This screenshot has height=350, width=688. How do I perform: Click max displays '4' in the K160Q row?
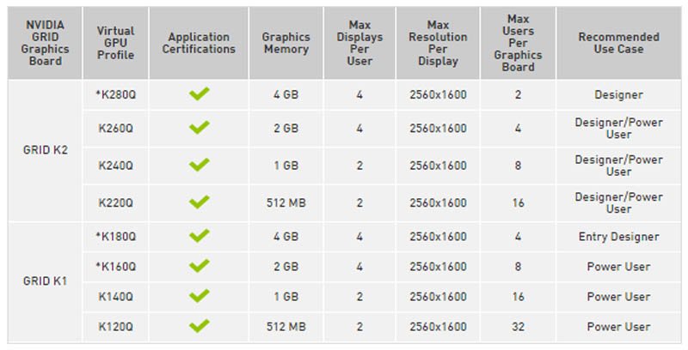(359, 267)
